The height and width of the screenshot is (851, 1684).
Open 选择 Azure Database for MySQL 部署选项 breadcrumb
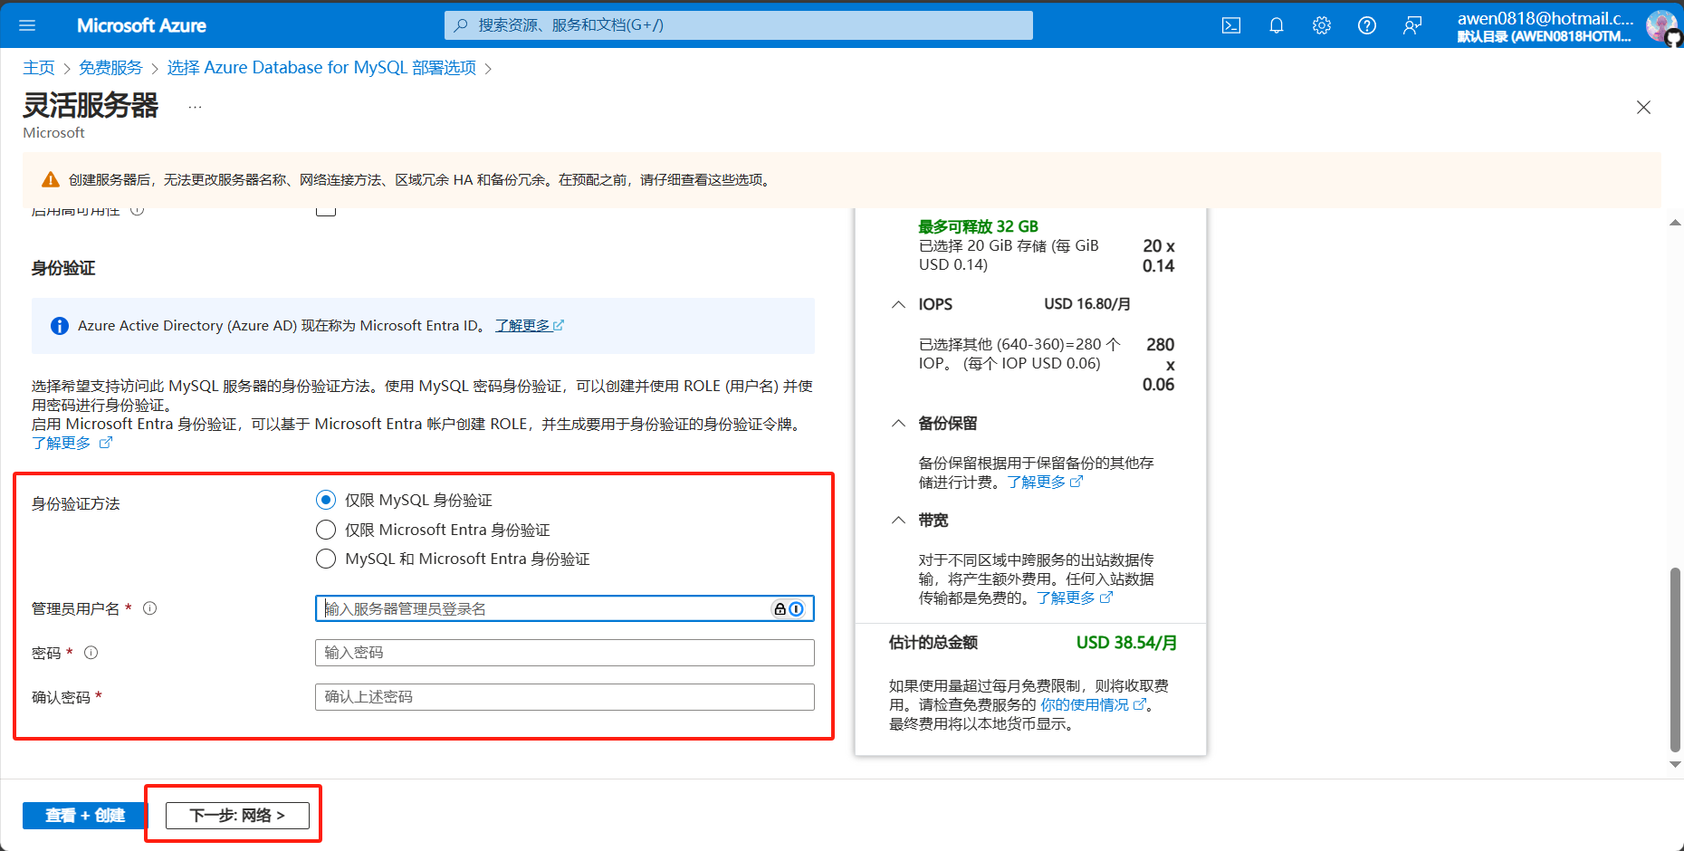[x=321, y=68]
